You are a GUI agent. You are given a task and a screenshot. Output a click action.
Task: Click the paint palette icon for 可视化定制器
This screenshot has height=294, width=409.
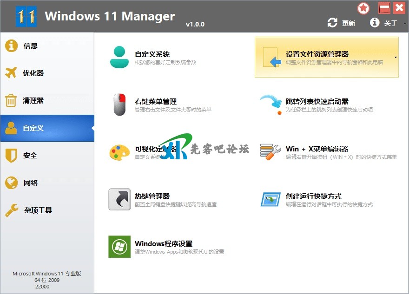(119, 152)
